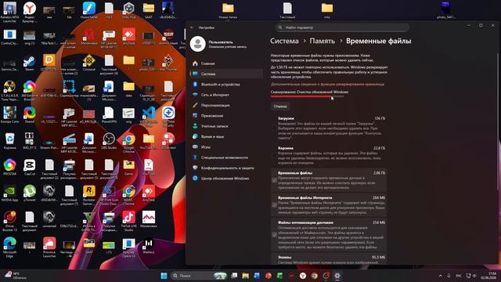Image resolution: width=501 pixels, height=282 pixels.
Task: Open weather widget on taskbar left
Action: pos(16,276)
